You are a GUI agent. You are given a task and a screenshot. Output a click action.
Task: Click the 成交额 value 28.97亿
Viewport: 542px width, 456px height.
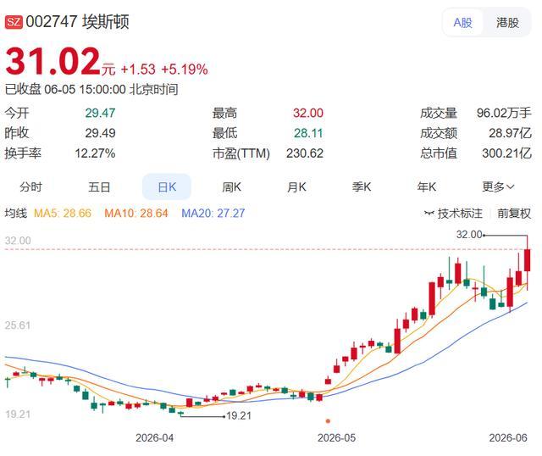point(510,133)
